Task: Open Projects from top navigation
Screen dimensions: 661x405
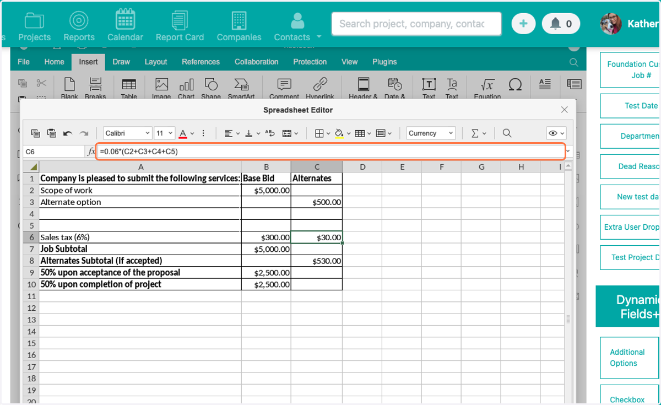Action: (34, 25)
